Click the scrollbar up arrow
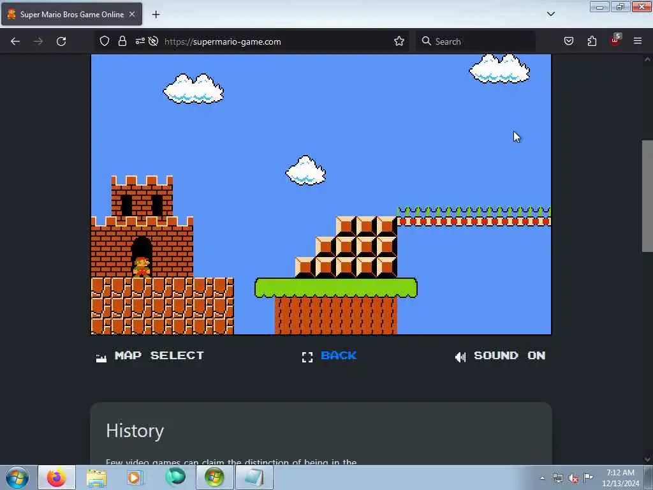The image size is (653, 490). coord(647,59)
